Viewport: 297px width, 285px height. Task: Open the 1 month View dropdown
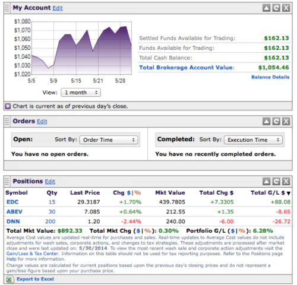(81, 93)
